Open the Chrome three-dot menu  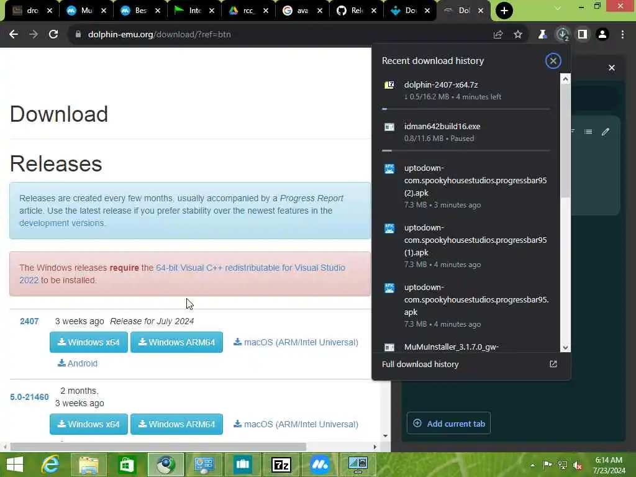pyautogui.click(x=622, y=35)
